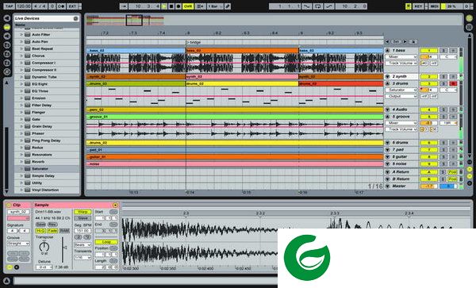Image resolution: width=476 pixels, height=288 pixels.
Task: Toggle the Fade button
Action: tap(52, 231)
